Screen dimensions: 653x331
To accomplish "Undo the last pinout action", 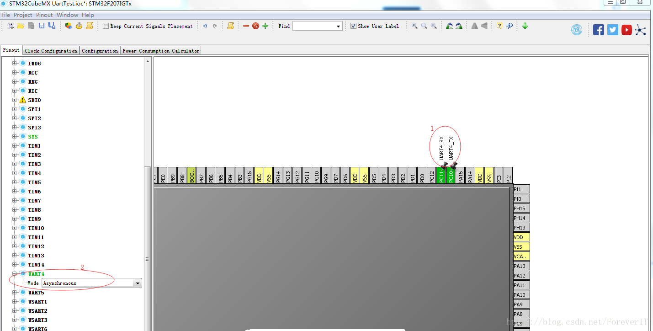I will tap(205, 26).
